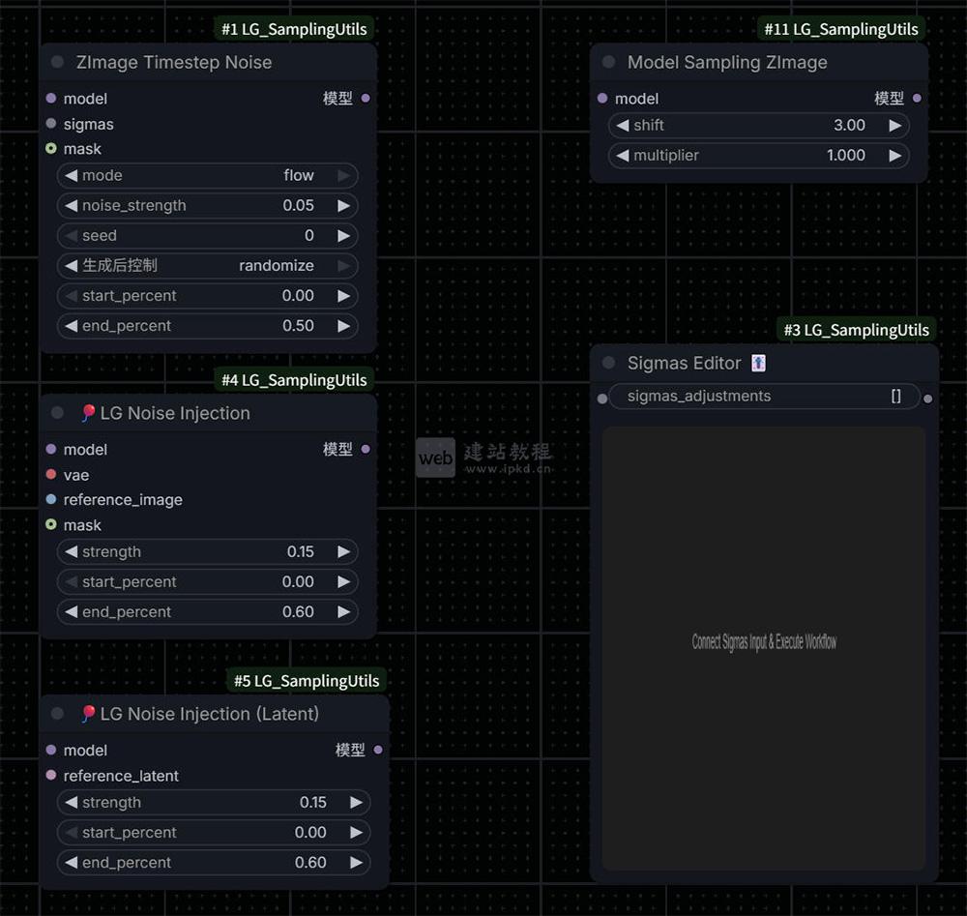Decrease multiplier value with left arrow

(623, 156)
